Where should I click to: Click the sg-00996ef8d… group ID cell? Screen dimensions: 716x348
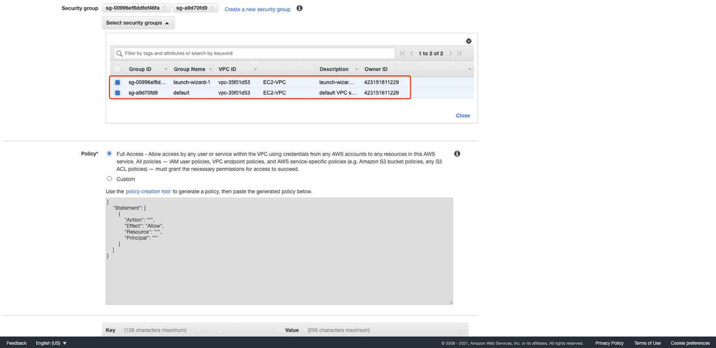(147, 82)
